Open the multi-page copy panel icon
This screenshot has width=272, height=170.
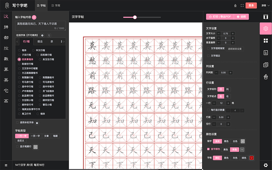coord(265,65)
